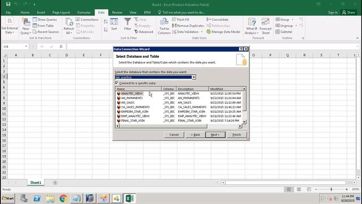Toggle Connect to a specific cube checkbox
Screen dimensions: 362x204
[117, 83]
